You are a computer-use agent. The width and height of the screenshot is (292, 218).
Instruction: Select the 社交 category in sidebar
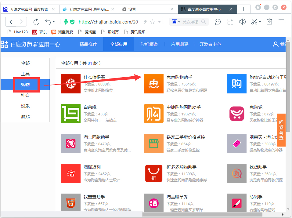click(x=25, y=95)
